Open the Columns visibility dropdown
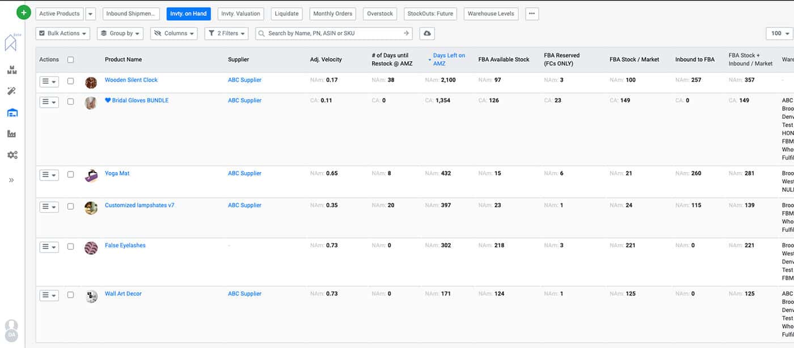Screen dimensions: 794x348 (x=174, y=33)
